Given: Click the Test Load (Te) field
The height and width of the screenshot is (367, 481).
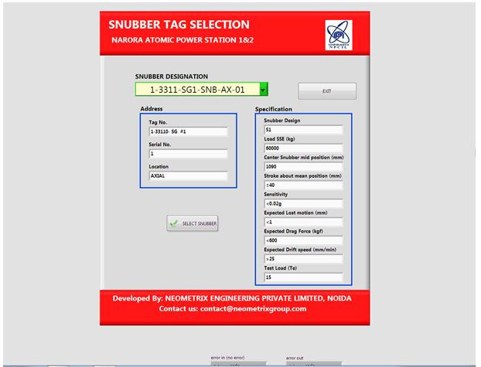Looking at the screenshot, I should [x=302, y=277].
